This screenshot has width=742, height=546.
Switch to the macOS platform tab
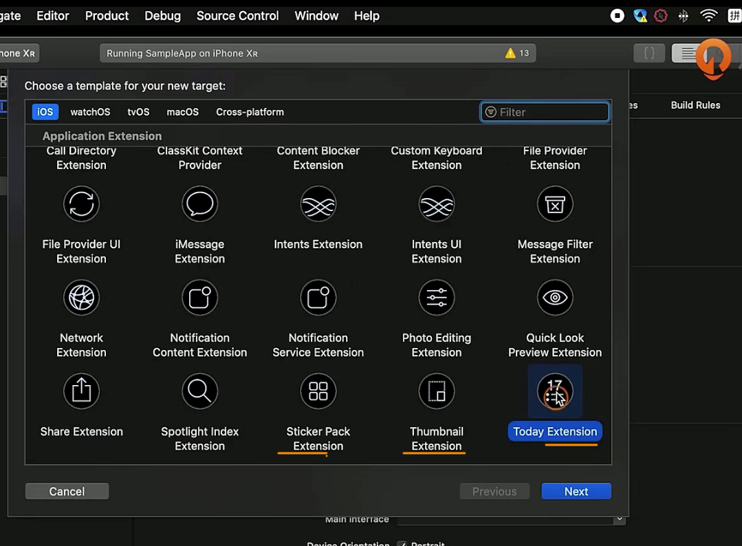(182, 112)
